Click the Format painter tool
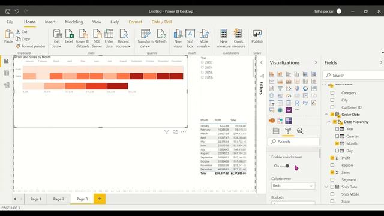Viewport: 384px width, 216px height. [31, 46]
